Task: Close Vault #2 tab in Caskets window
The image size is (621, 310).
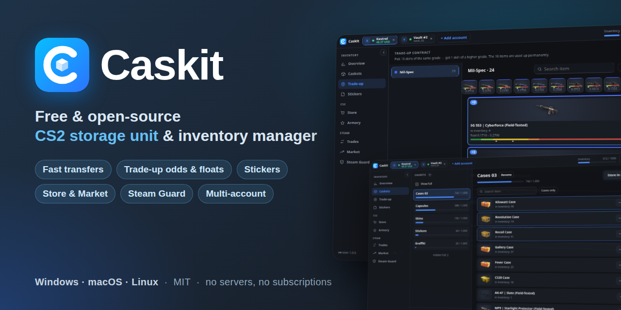Action: (x=444, y=164)
